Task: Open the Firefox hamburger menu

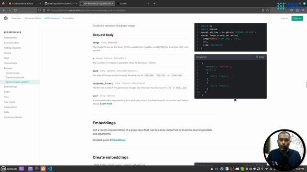Action: coord(303,10)
